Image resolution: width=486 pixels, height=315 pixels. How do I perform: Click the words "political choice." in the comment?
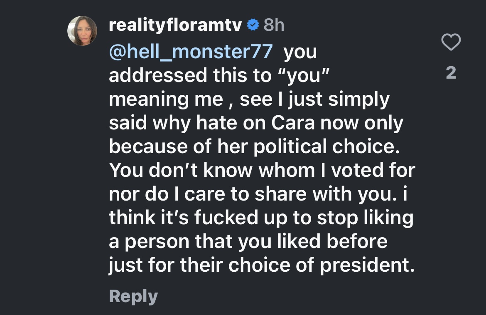pos(326,146)
